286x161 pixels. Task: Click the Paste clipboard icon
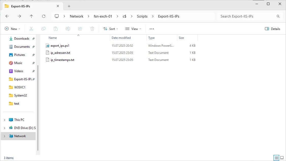click(56, 29)
